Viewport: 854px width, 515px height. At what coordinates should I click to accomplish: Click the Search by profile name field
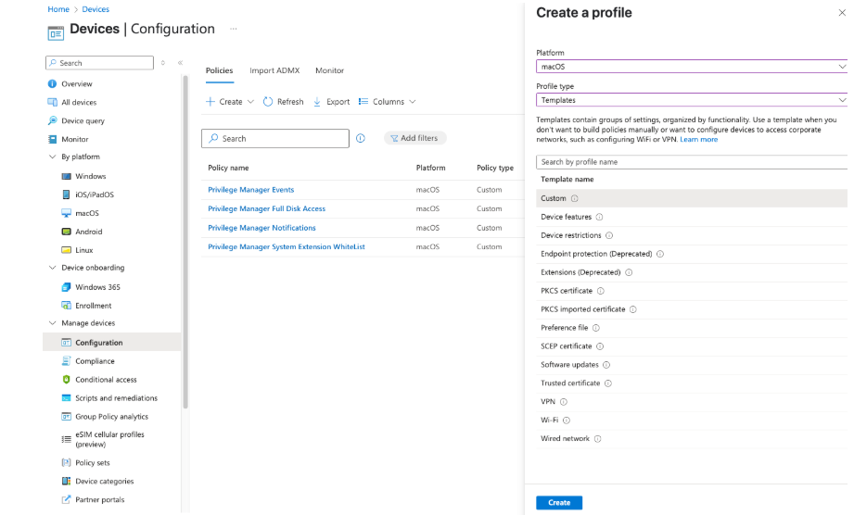pyautogui.click(x=692, y=162)
